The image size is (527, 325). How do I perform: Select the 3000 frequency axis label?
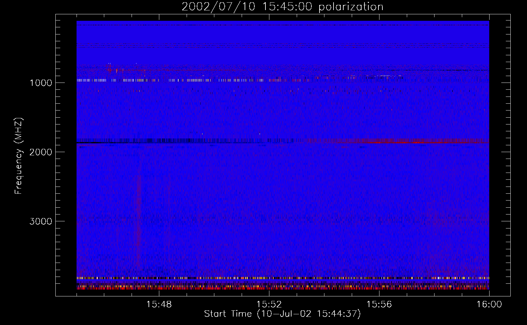click(x=41, y=221)
